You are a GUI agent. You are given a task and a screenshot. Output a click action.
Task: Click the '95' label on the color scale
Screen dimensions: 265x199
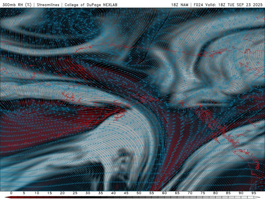coord(254,193)
